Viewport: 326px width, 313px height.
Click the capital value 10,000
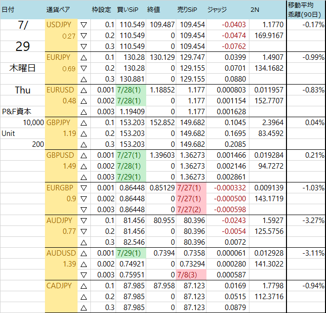(33, 123)
